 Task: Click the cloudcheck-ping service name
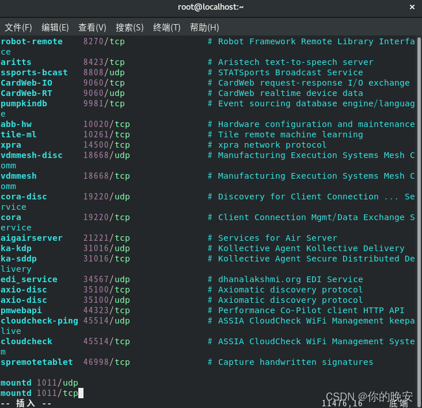point(39,321)
